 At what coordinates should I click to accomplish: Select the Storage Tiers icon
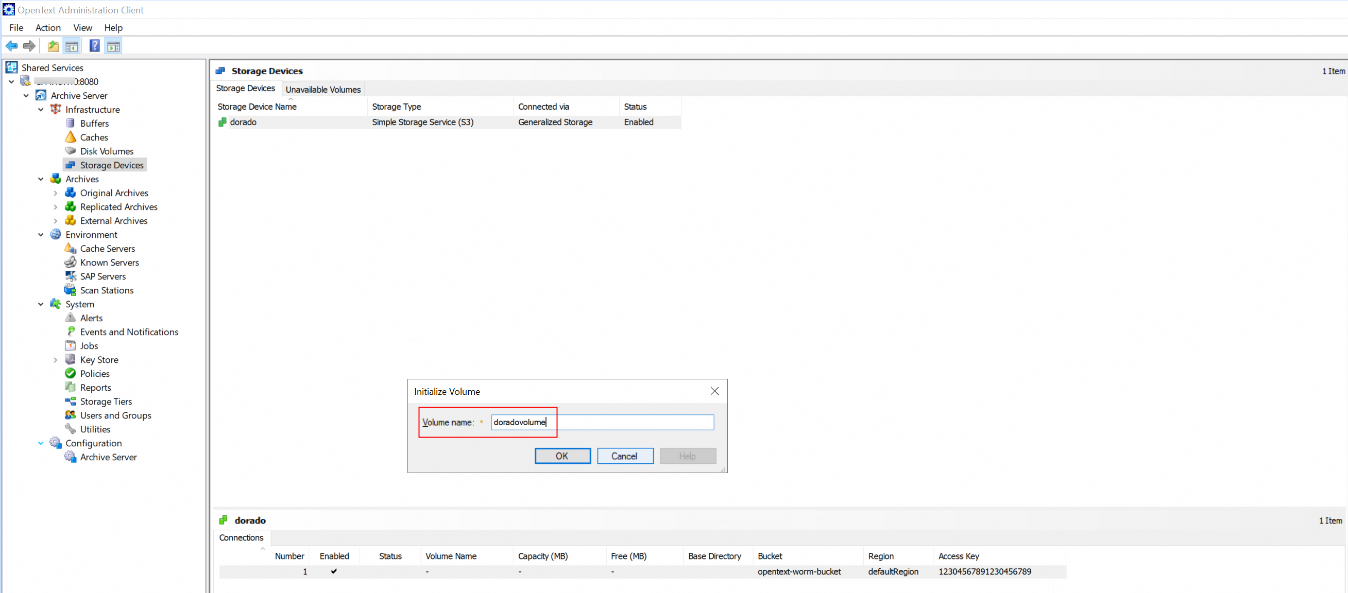[x=70, y=402]
